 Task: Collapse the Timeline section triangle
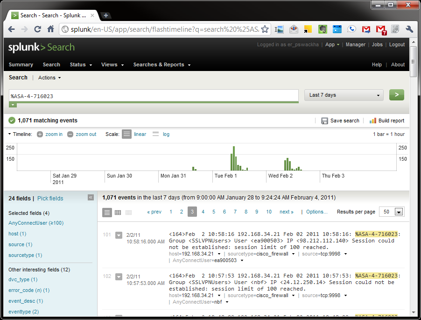tap(9, 134)
